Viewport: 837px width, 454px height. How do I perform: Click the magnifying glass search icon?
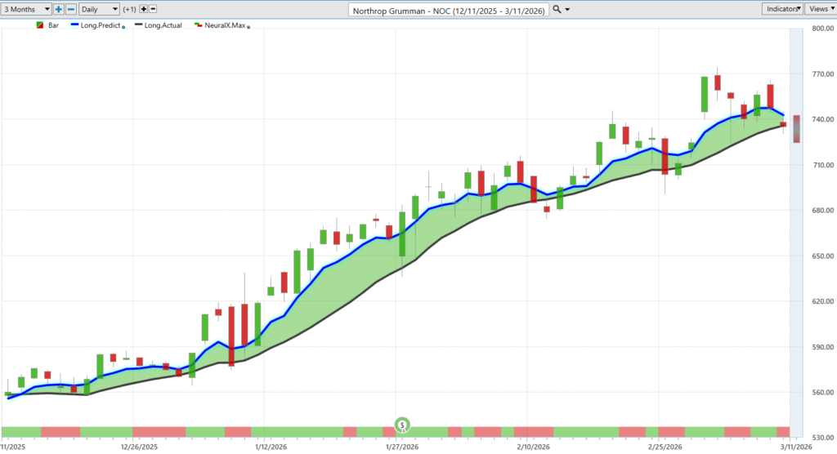(557, 9)
